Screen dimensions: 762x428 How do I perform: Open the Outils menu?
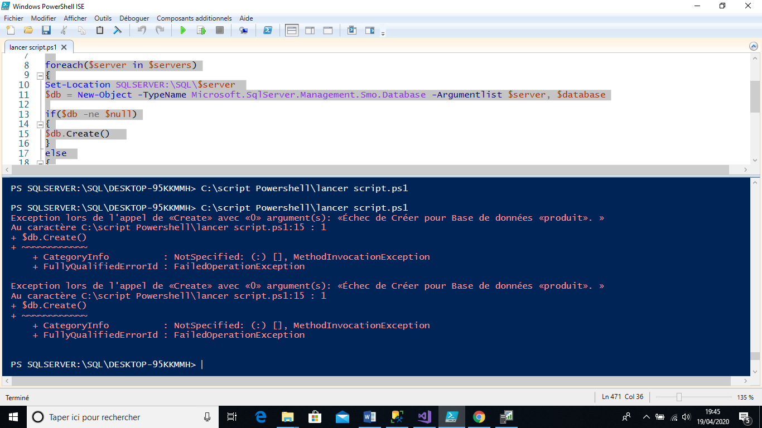[x=103, y=18]
